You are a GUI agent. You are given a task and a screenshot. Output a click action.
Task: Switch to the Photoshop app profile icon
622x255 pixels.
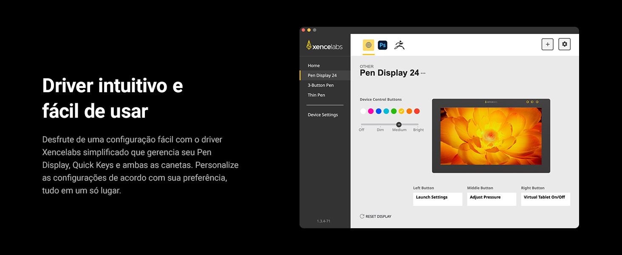click(382, 44)
